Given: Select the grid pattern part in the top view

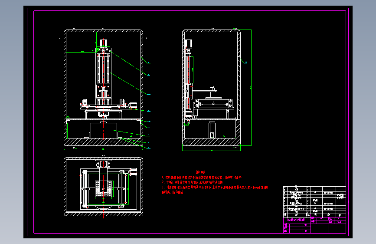Looking at the screenshot, I should [x=103, y=189].
